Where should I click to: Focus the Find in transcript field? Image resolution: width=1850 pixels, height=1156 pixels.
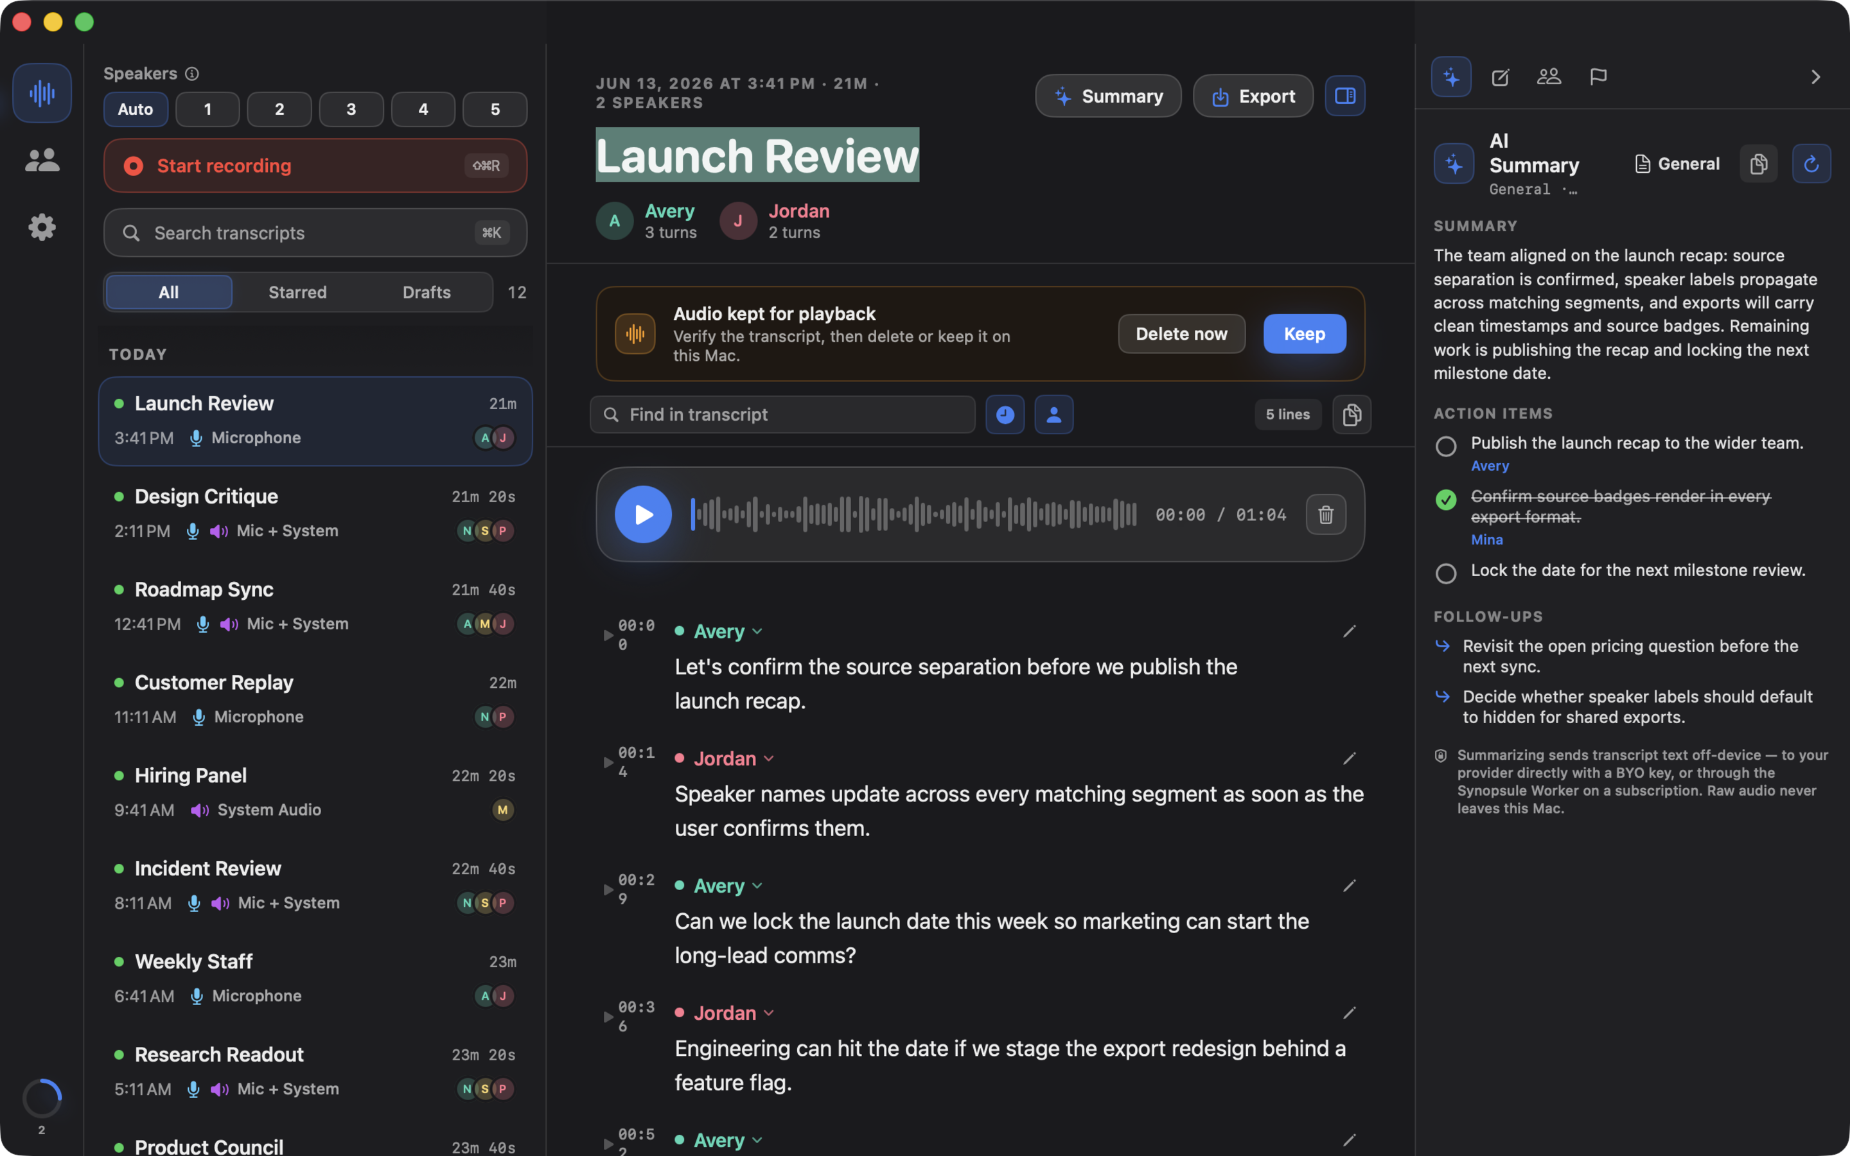[782, 414]
